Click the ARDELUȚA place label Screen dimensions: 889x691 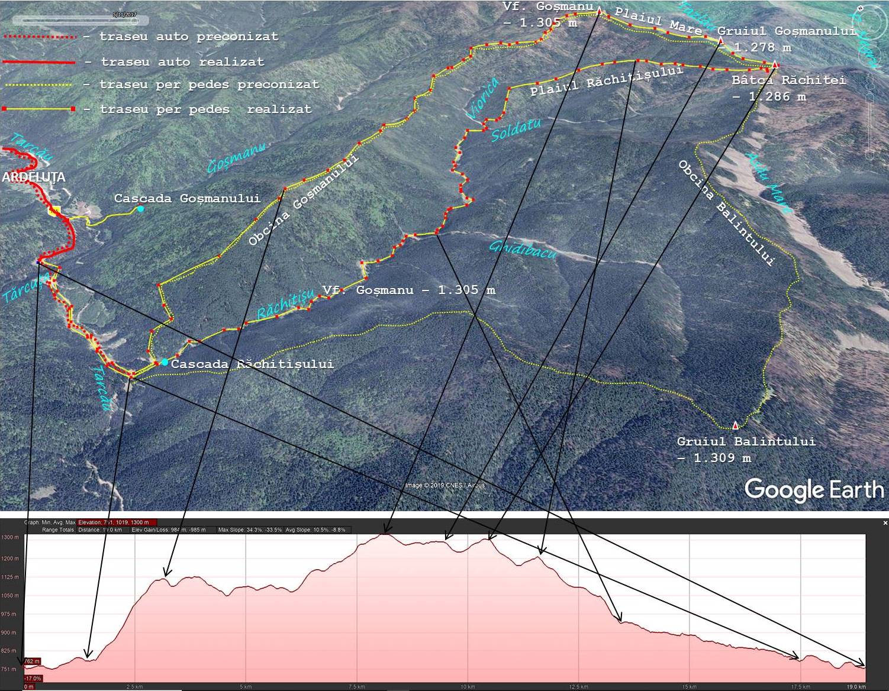(x=33, y=177)
